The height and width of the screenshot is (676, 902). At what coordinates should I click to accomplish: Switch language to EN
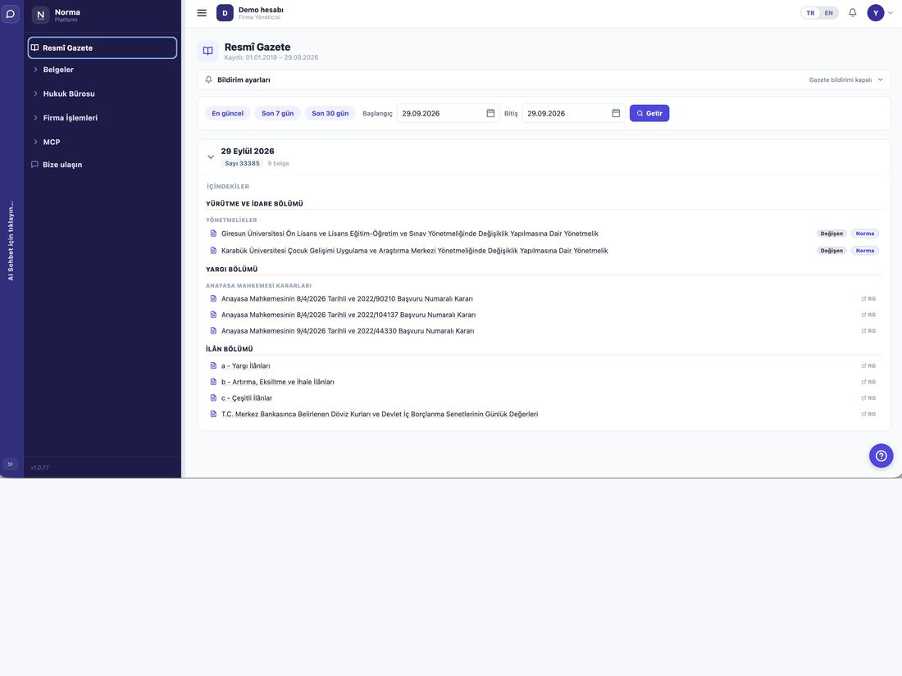828,12
